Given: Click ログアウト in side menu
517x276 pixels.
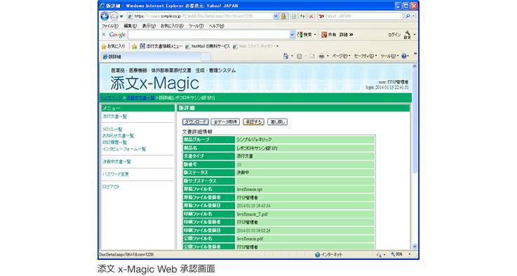Looking at the screenshot, I should coord(111,187).
